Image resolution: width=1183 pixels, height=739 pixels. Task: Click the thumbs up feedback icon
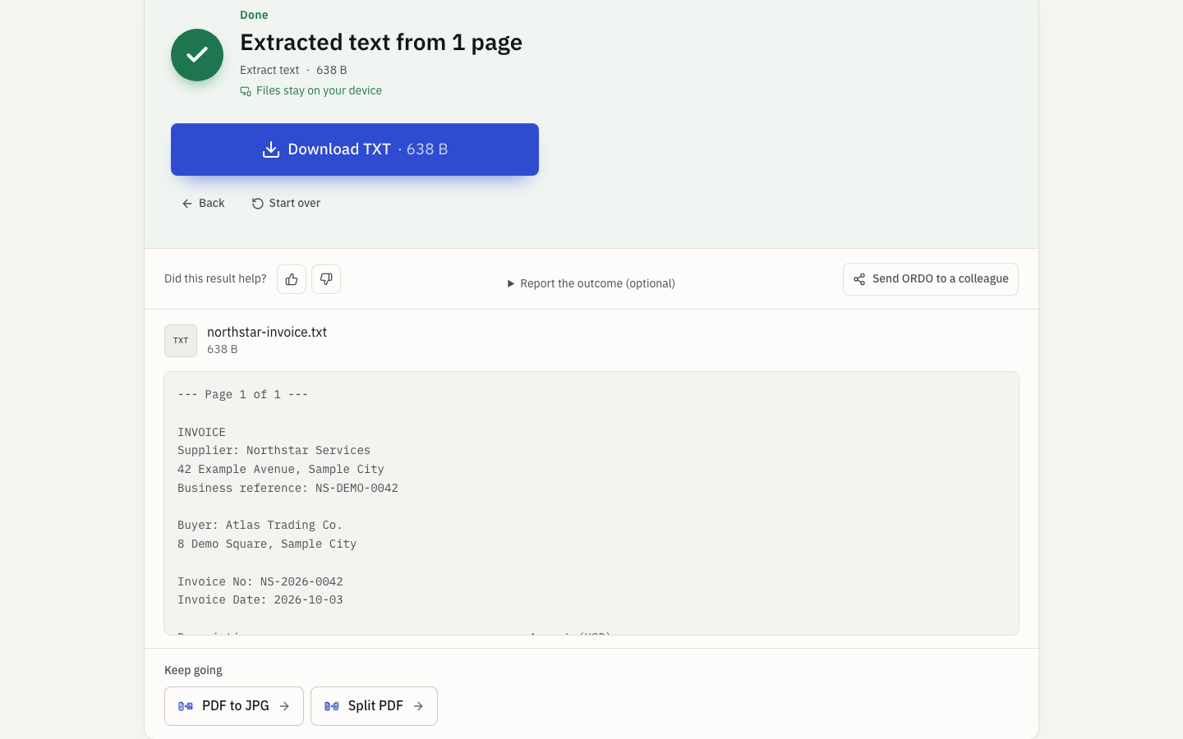click(x=292, y=279)
